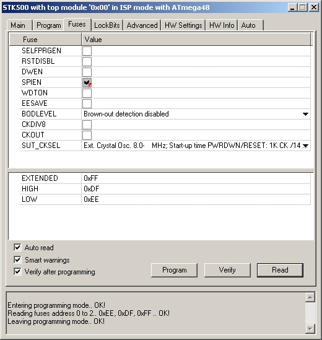This screenshot has width=322, height=340.
Task: Maximize the STK500 window
Action: [303, 7]
